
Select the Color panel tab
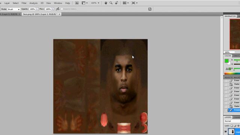tap(228, 56)
